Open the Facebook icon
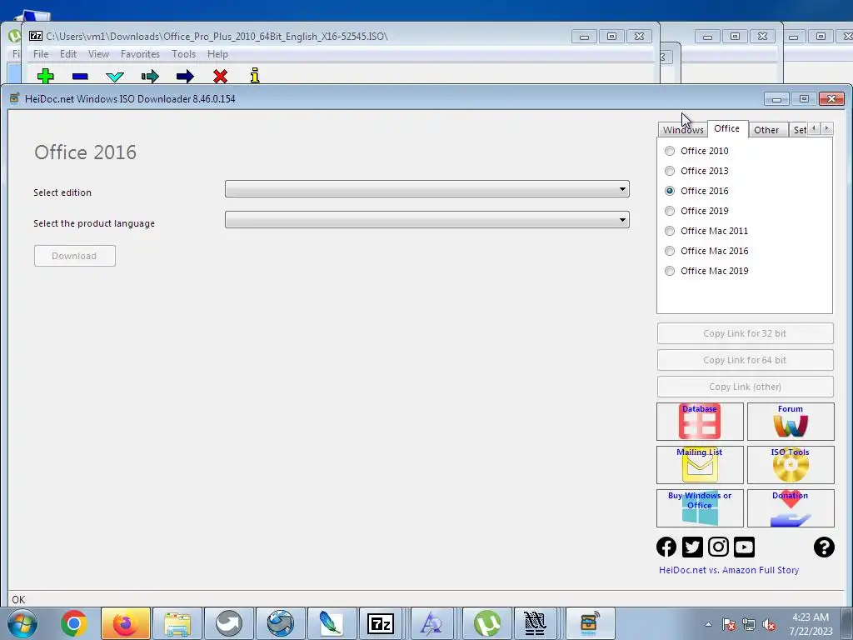The image size is (853, 640). tap(666, 547)
